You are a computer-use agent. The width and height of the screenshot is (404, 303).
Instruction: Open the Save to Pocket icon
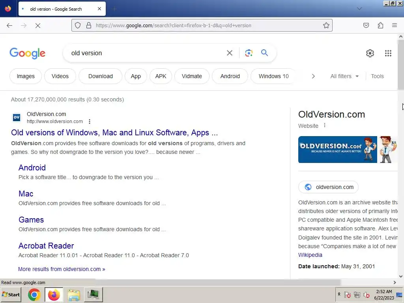tap(366, 25)
